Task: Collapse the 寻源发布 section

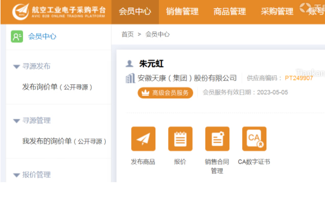Action: tap(16, 67)
